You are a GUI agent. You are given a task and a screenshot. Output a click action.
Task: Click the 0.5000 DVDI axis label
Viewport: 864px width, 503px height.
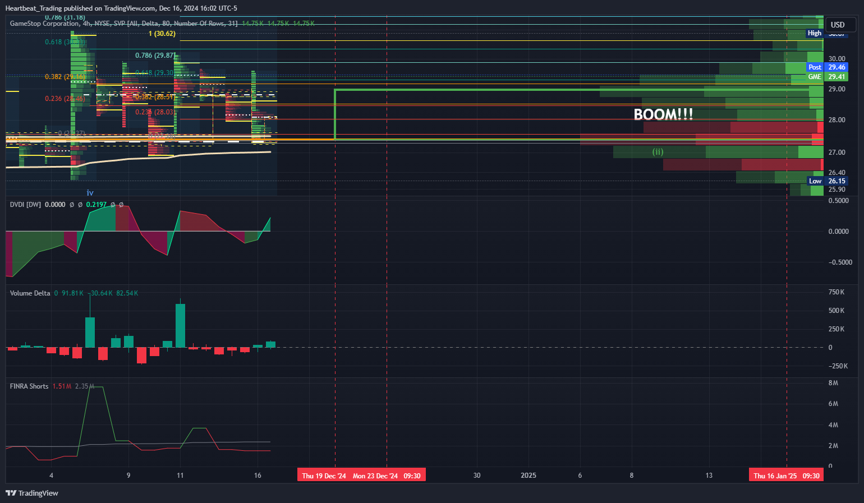[838, 201]
